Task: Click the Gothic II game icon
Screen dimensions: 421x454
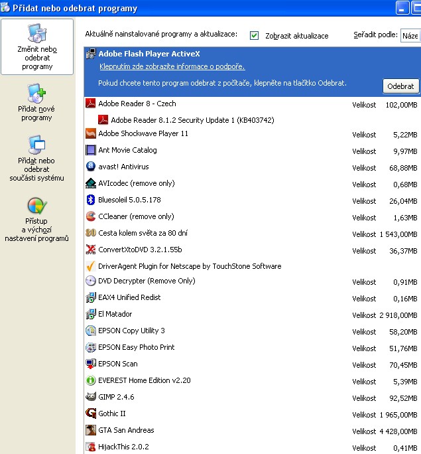Action: (91, 414)
